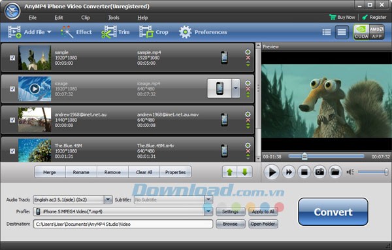This screenshot has width=392, height=250.
Task: Open the Effect tool
Action: (x=76, y=32)
